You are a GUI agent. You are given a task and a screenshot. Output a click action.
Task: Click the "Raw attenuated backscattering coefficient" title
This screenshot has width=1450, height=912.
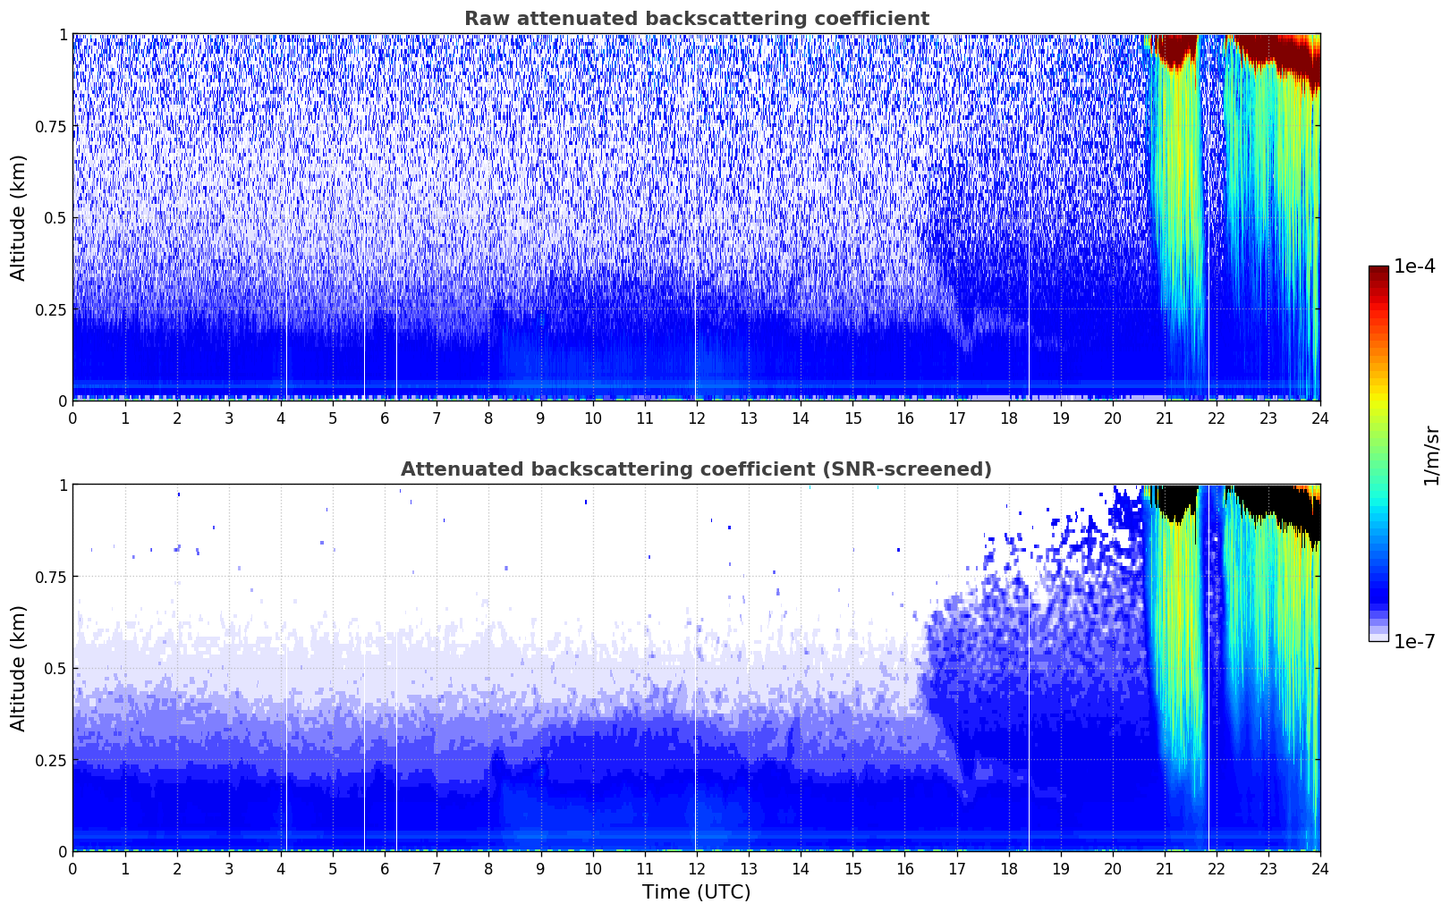(696, 19)
